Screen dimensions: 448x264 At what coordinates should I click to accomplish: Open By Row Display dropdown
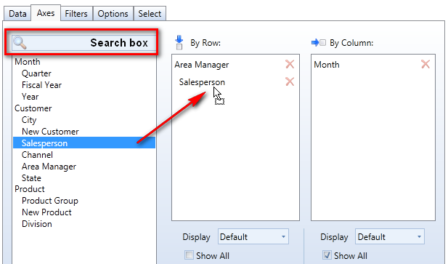[253, 236]
